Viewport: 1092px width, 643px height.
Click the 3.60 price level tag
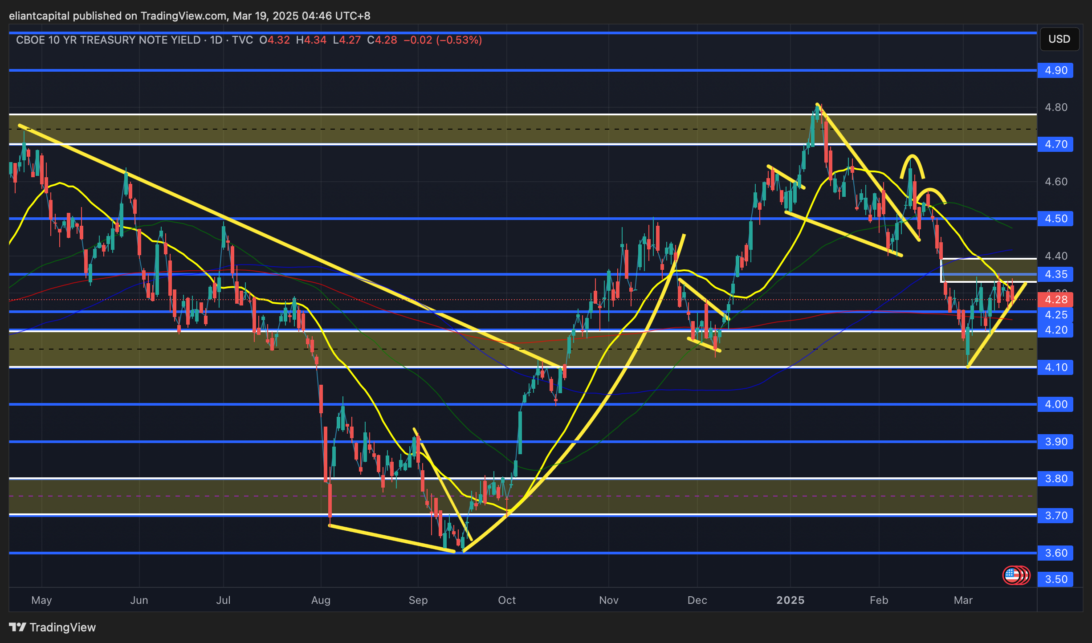1055,553
